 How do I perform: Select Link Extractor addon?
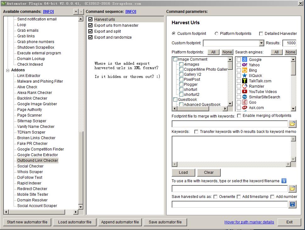29,76
